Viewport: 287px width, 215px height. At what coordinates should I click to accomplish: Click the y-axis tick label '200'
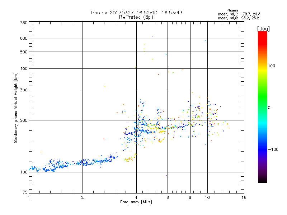click(24, 120)
